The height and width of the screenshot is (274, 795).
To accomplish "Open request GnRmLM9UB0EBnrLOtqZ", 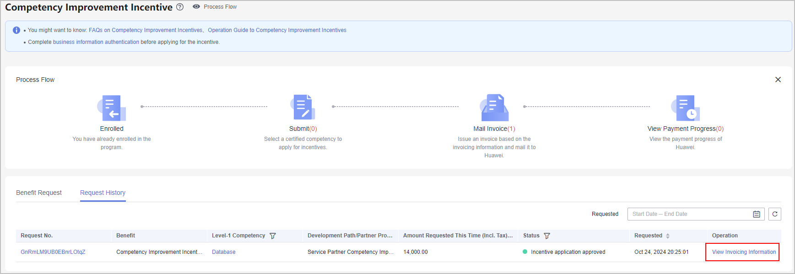I will click(x=53, y=252).
